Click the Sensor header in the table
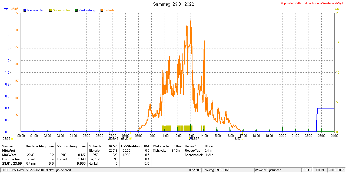Viewport: 346px width, 173px height. [7, 146]
